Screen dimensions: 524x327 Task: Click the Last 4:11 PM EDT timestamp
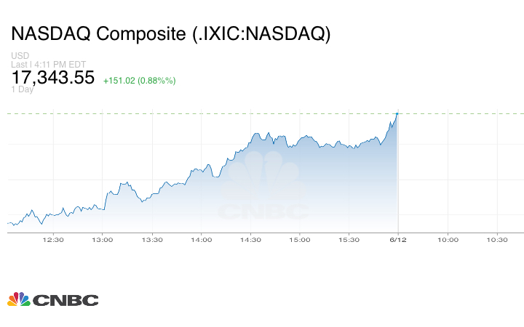click(x=49, y=64)
